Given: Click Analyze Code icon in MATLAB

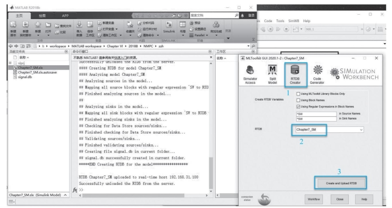Looking at the screenshot, I should tap(140, 23).
